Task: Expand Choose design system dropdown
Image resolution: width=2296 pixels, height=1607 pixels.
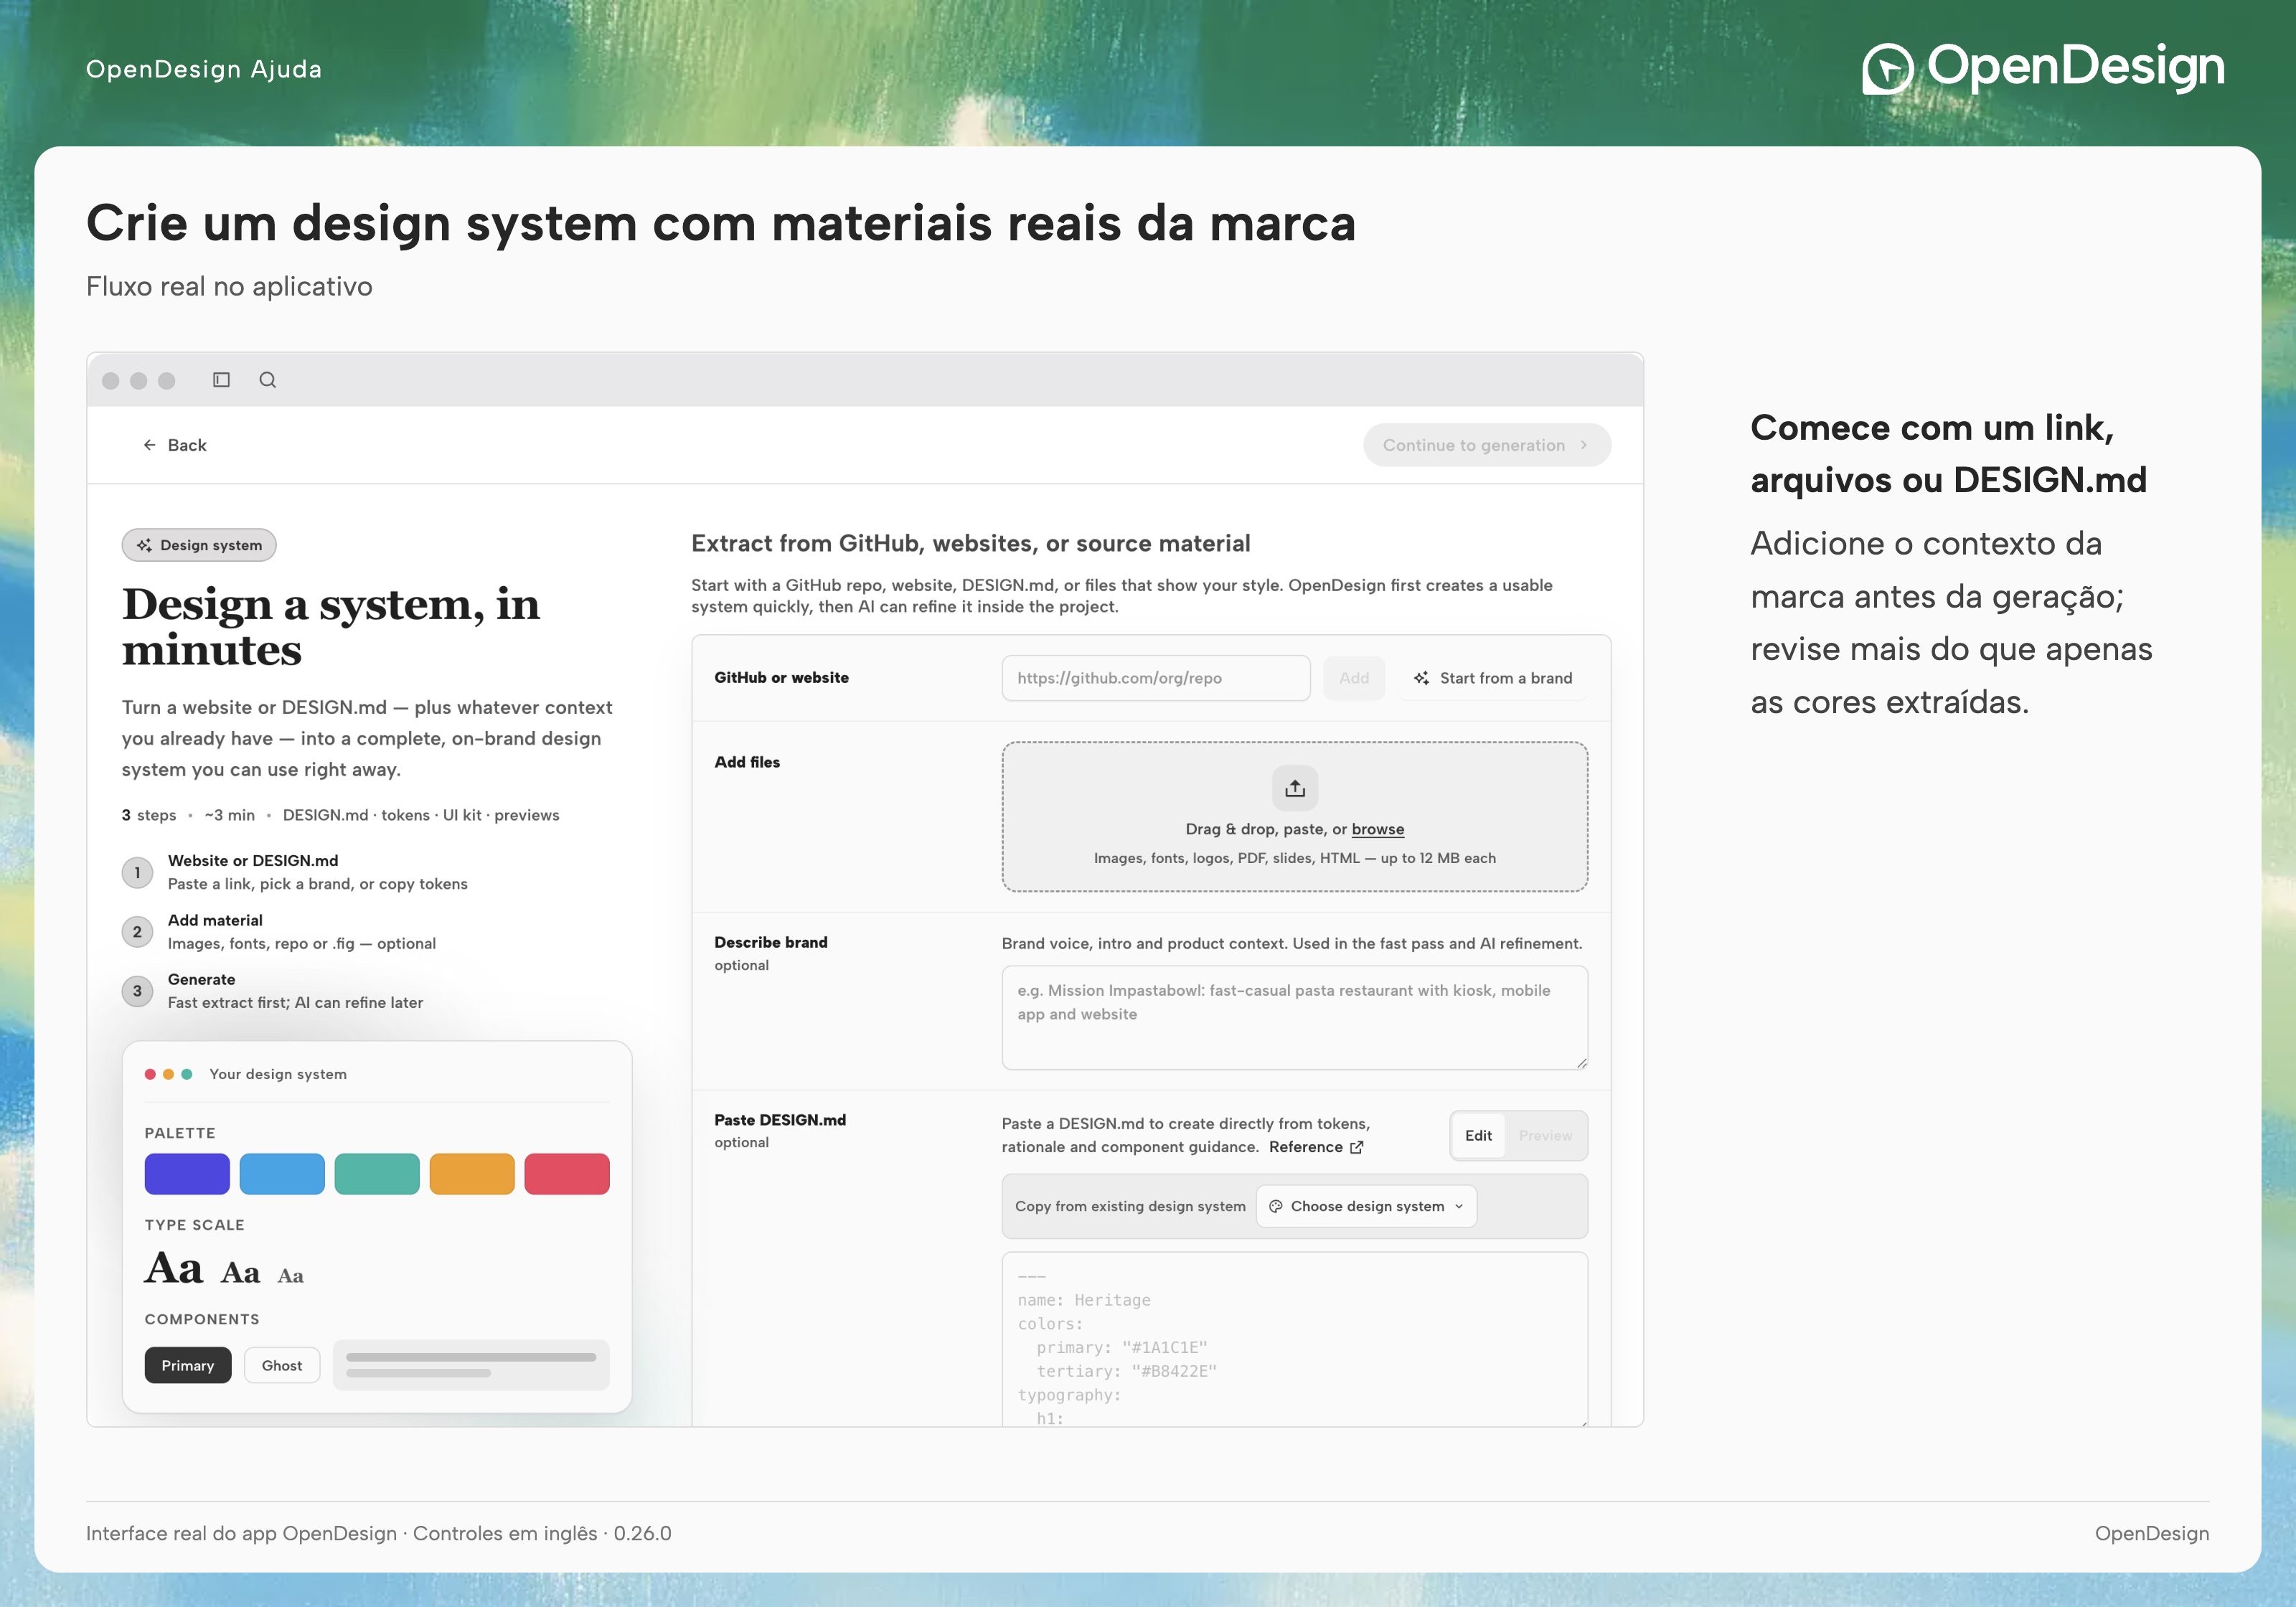Action: tap(1365, 1206)
